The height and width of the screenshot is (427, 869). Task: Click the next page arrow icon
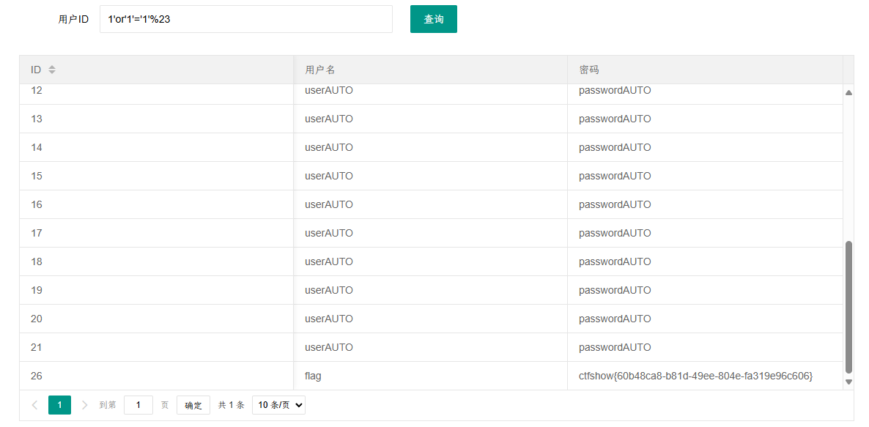tap(84, 405)
